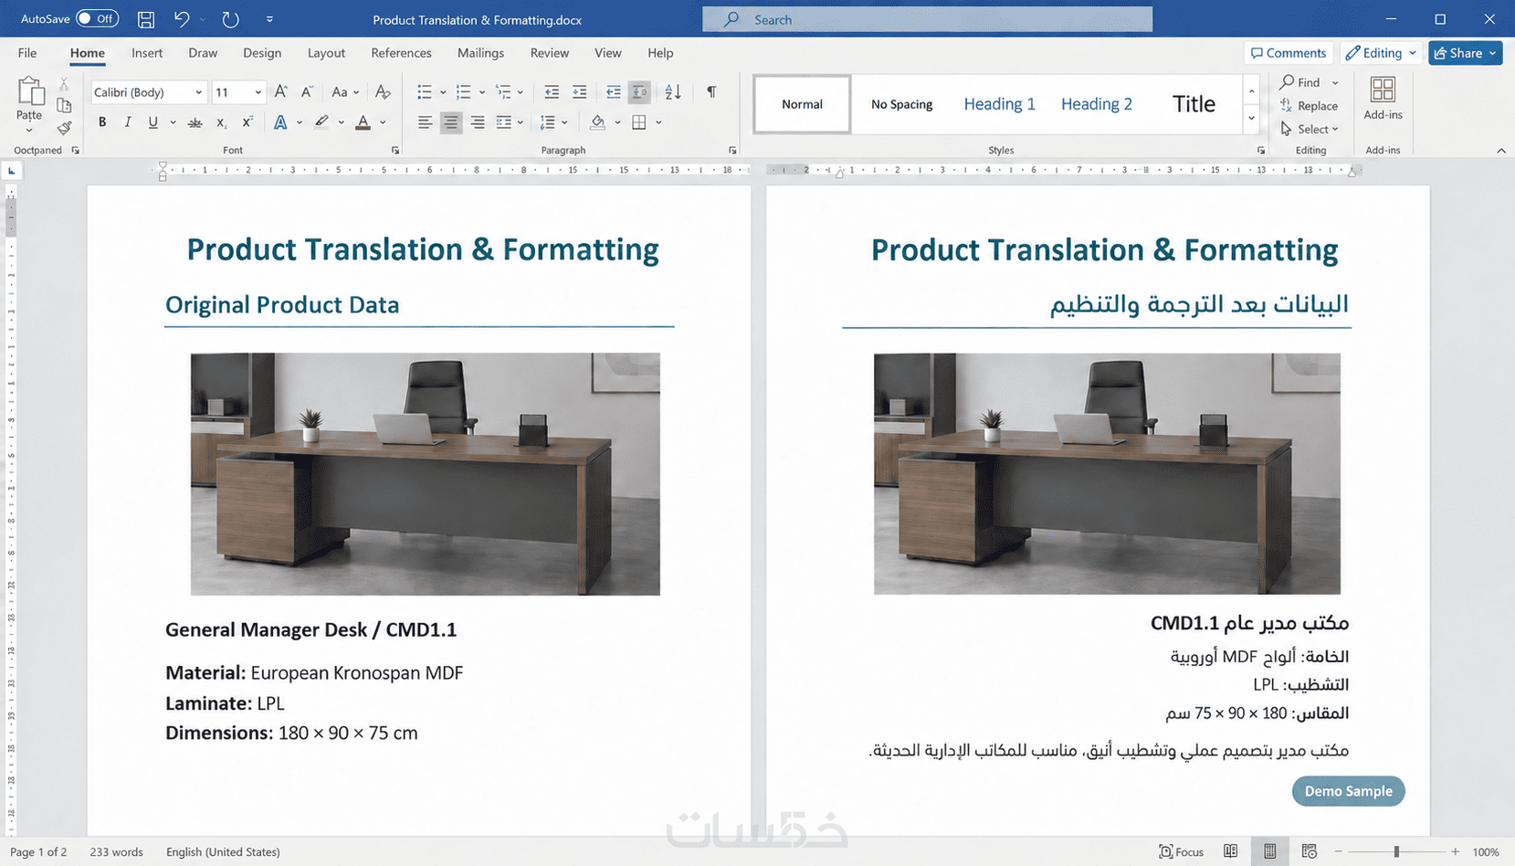
Task: Open Add-ins icon on ribbon
Action: [1383, 98]
